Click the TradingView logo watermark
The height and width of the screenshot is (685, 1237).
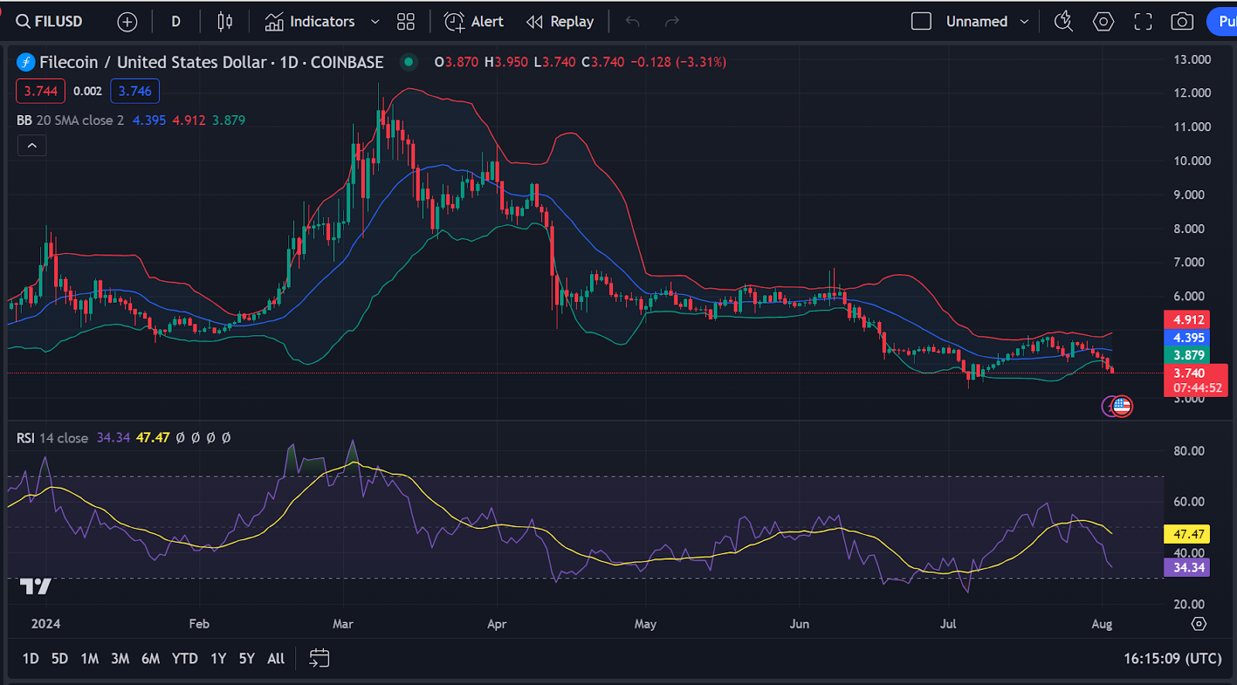click(36, 587)
